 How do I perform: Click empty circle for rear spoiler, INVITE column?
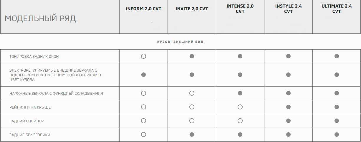click(x=192, y=121)
